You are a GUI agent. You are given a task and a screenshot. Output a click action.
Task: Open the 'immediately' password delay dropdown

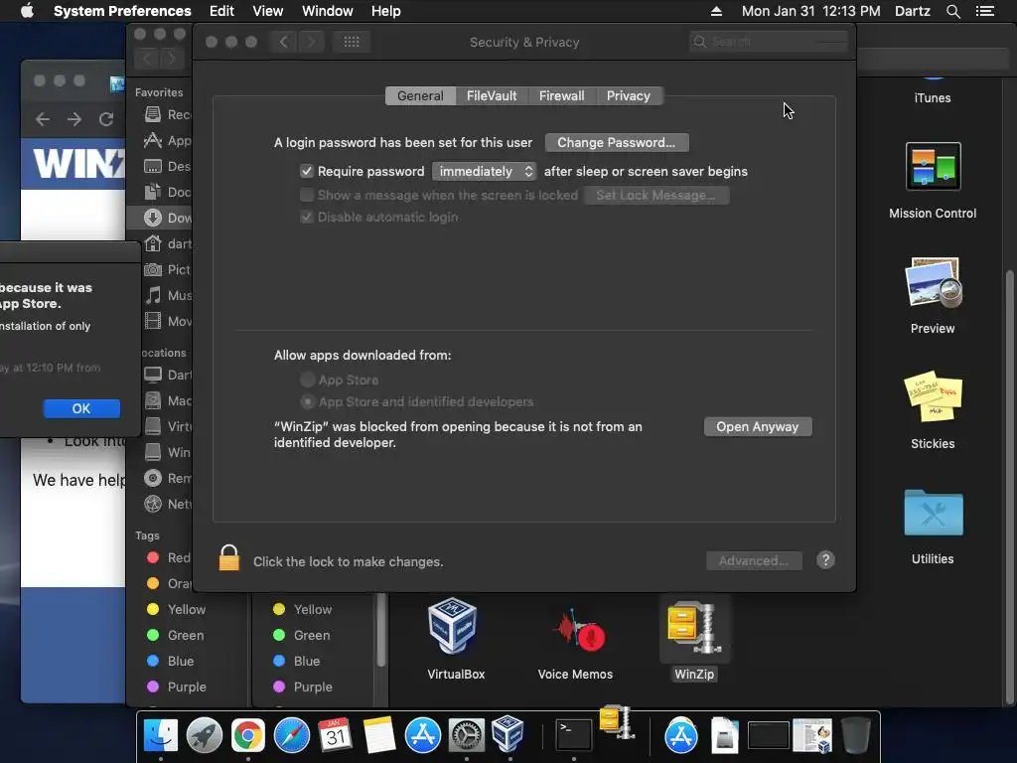485,171
